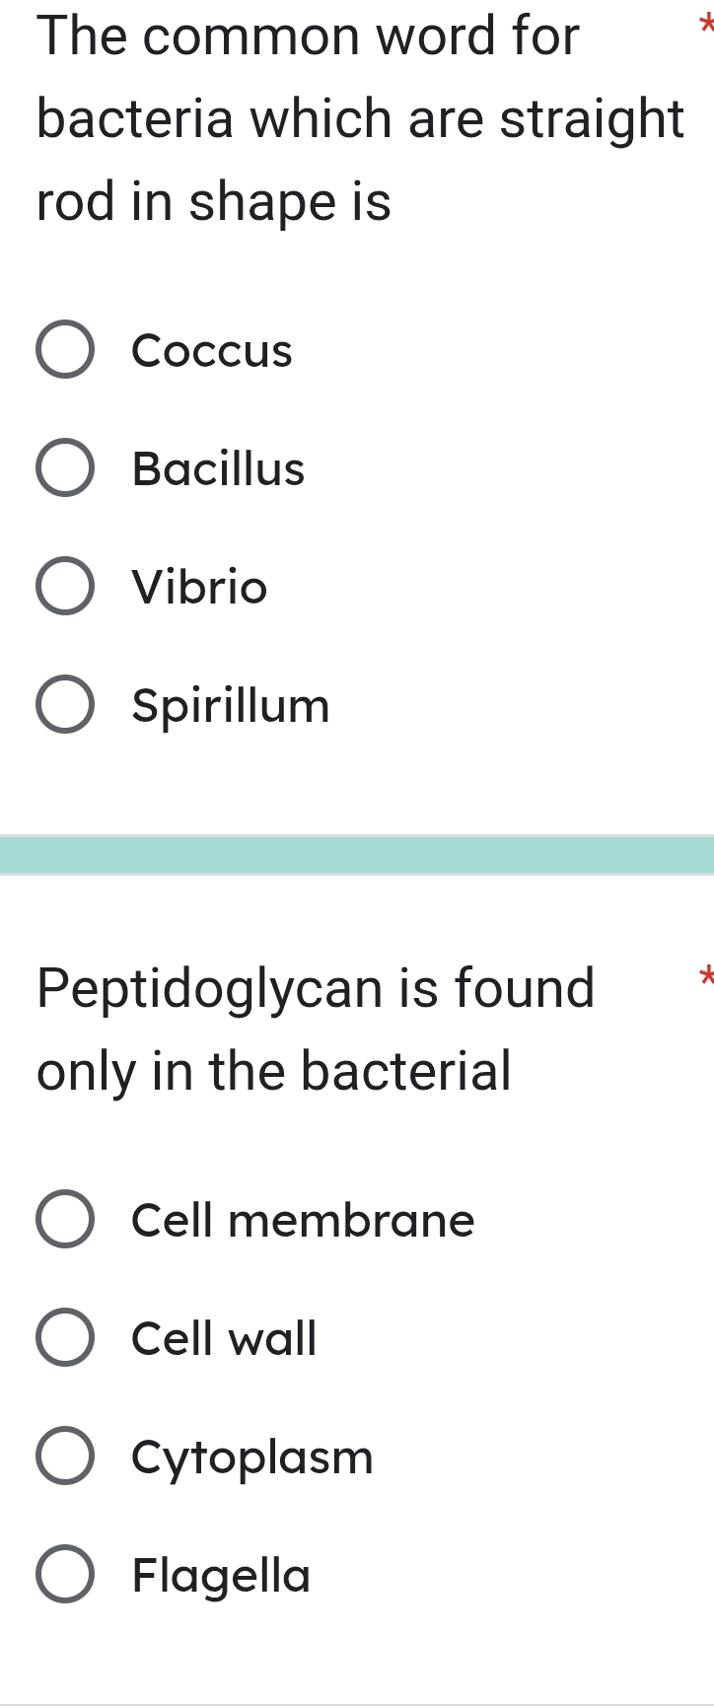
Task: Click the Peptidoglycan question text
Action: [x=317, y=1031]
